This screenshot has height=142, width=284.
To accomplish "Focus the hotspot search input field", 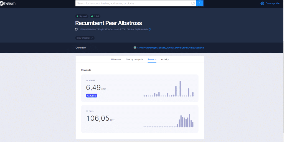I will 133,3.
